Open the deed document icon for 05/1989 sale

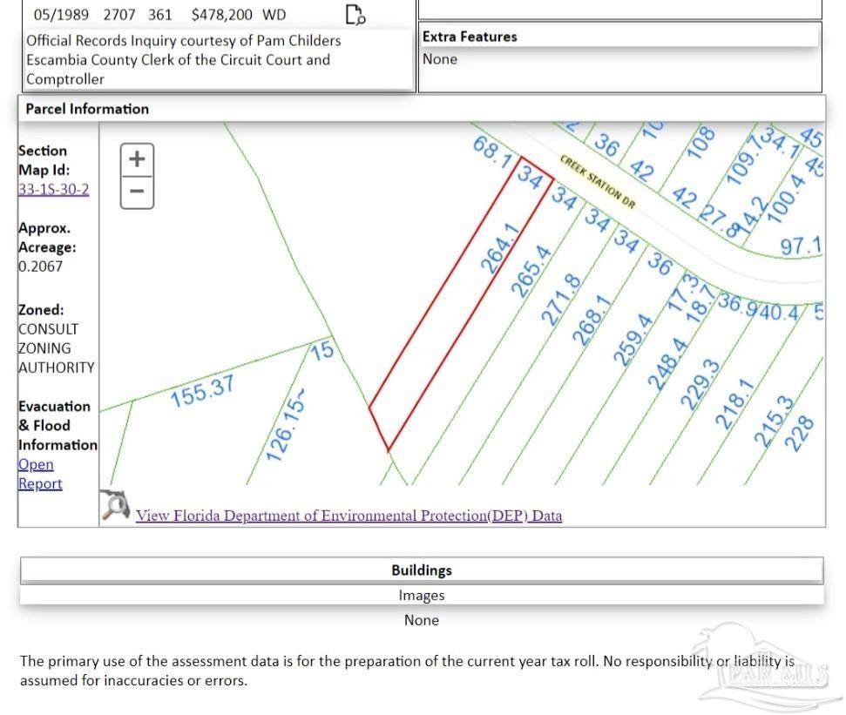point(355,14)
